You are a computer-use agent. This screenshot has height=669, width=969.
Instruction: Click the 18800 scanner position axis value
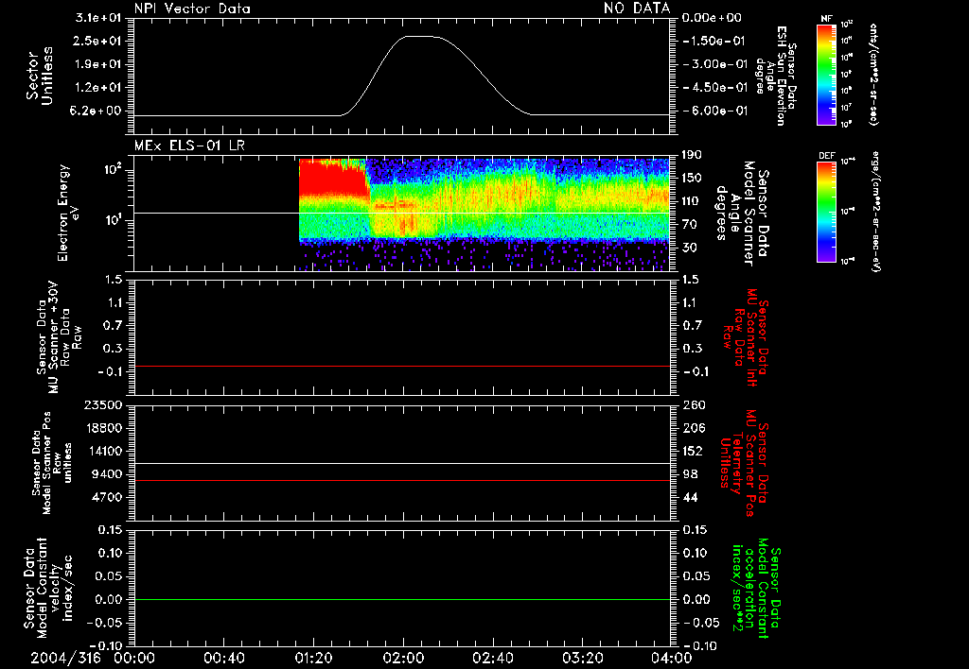[104, 428]
